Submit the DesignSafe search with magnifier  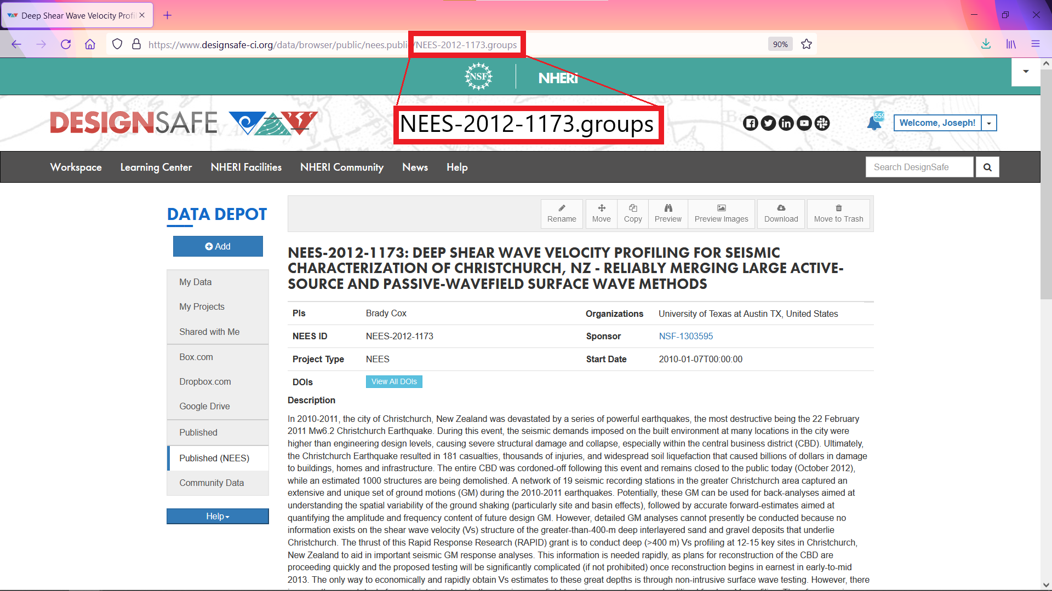click(987, 167)
